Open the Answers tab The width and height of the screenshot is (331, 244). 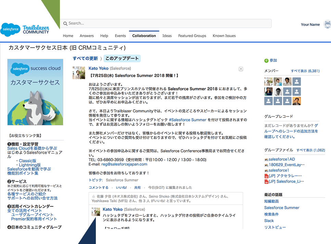point(87,36)
